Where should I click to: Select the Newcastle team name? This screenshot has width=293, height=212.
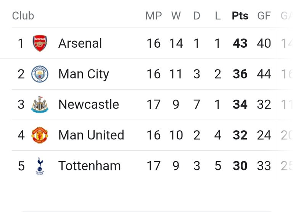point(89,104)
